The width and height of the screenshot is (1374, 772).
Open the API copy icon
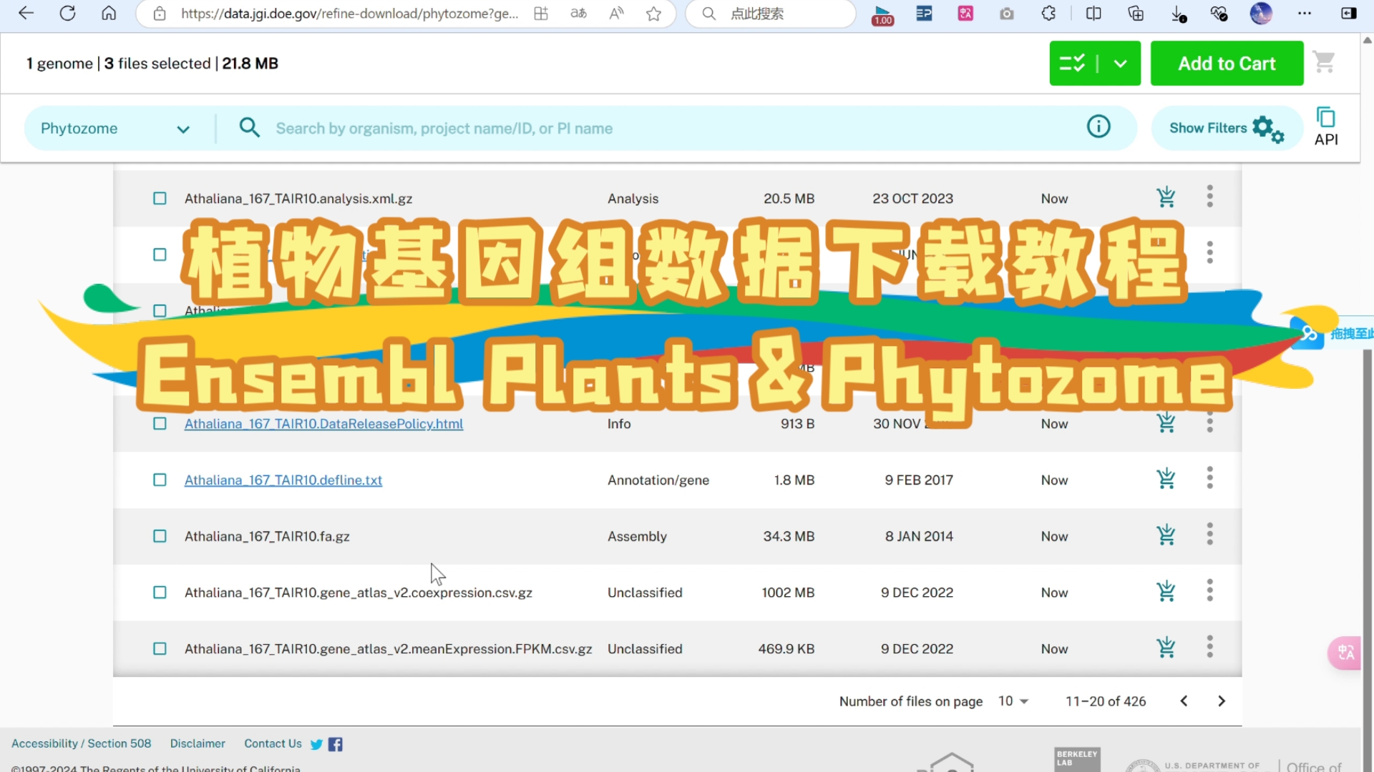pyautogui.click(x=1326, y=127)
